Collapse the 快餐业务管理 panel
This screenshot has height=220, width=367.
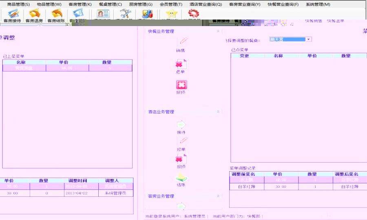pos(218,31)
